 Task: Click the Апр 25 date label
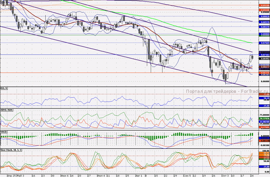[x=12, y=176]
